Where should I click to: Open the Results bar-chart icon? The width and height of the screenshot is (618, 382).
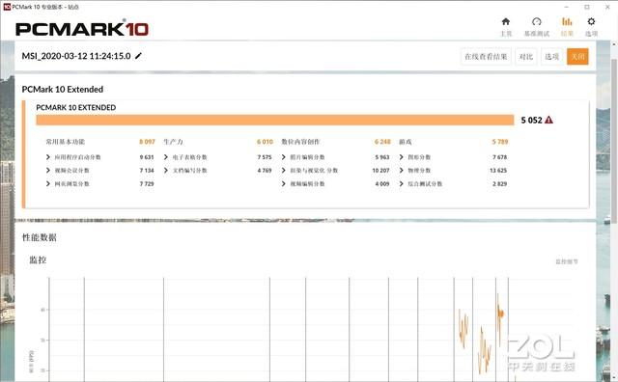(567, 21)
